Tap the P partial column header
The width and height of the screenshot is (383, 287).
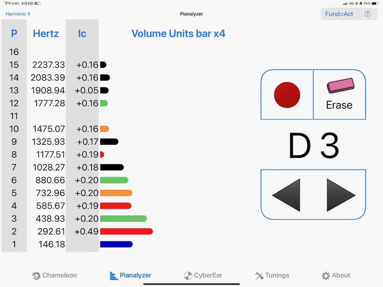[x=14, y=34]
